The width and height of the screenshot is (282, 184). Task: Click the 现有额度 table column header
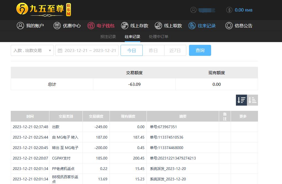tap(128, 116)
